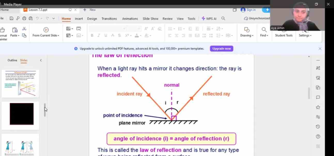
Task: Click the Save icon in quick access toolbar
Action: 11,19
